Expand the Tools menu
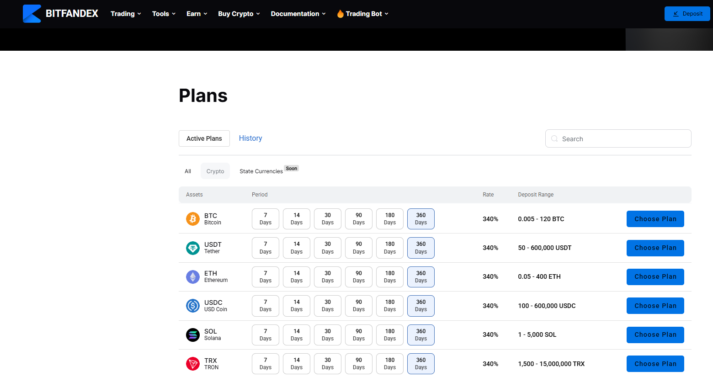The image size is (713, 377). (x=164, y=14)
